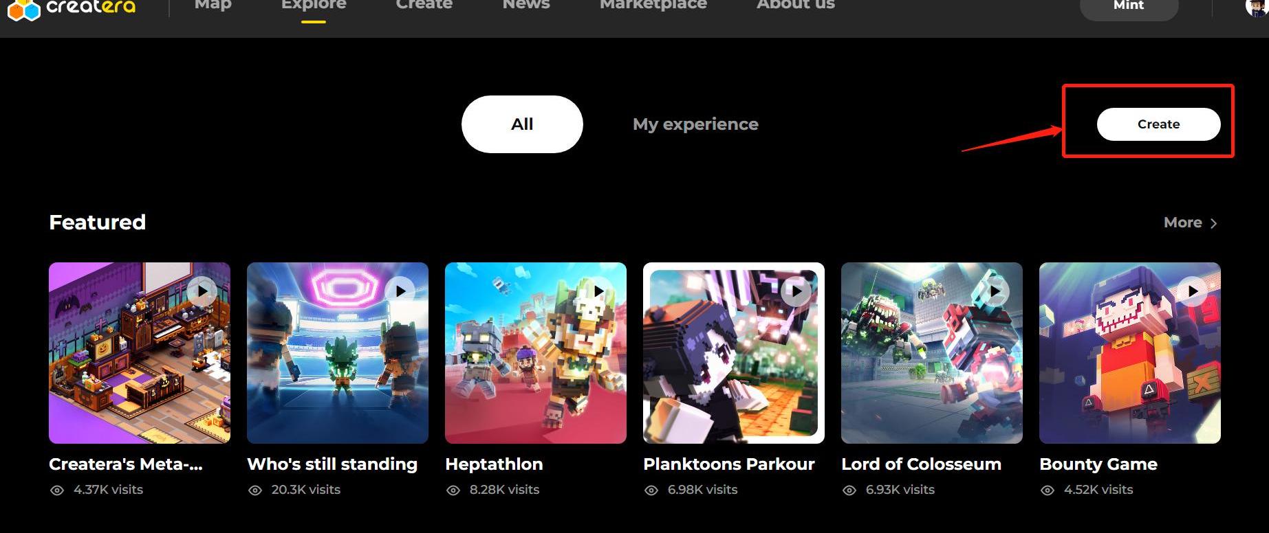Open the Heptathlon game thumbnail

click(536, 353)
